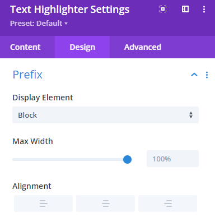Open the header three-dot options menu
Screen dimensions: 215x222
[204, 9]
